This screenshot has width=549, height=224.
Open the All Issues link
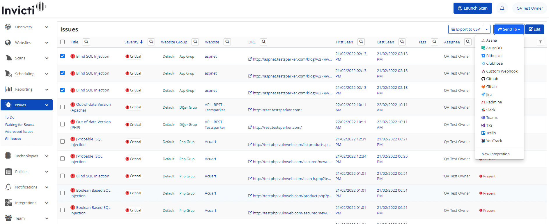pos(13,138)
